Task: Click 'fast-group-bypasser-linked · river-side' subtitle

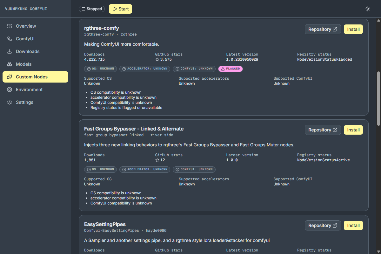Action: click(x=129, y=135)
